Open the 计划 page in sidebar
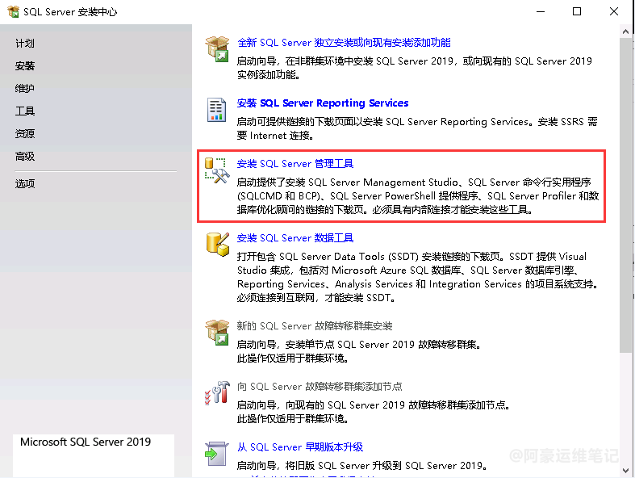The height and width of the screenshot is (478, 635). (25, 44)
